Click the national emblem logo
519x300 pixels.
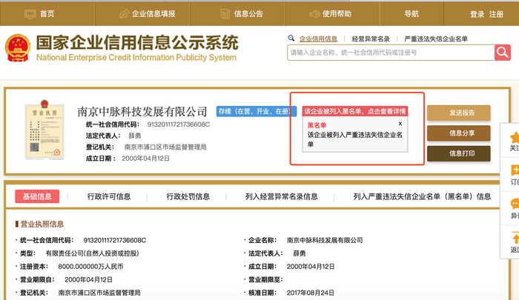pos(18,48)
